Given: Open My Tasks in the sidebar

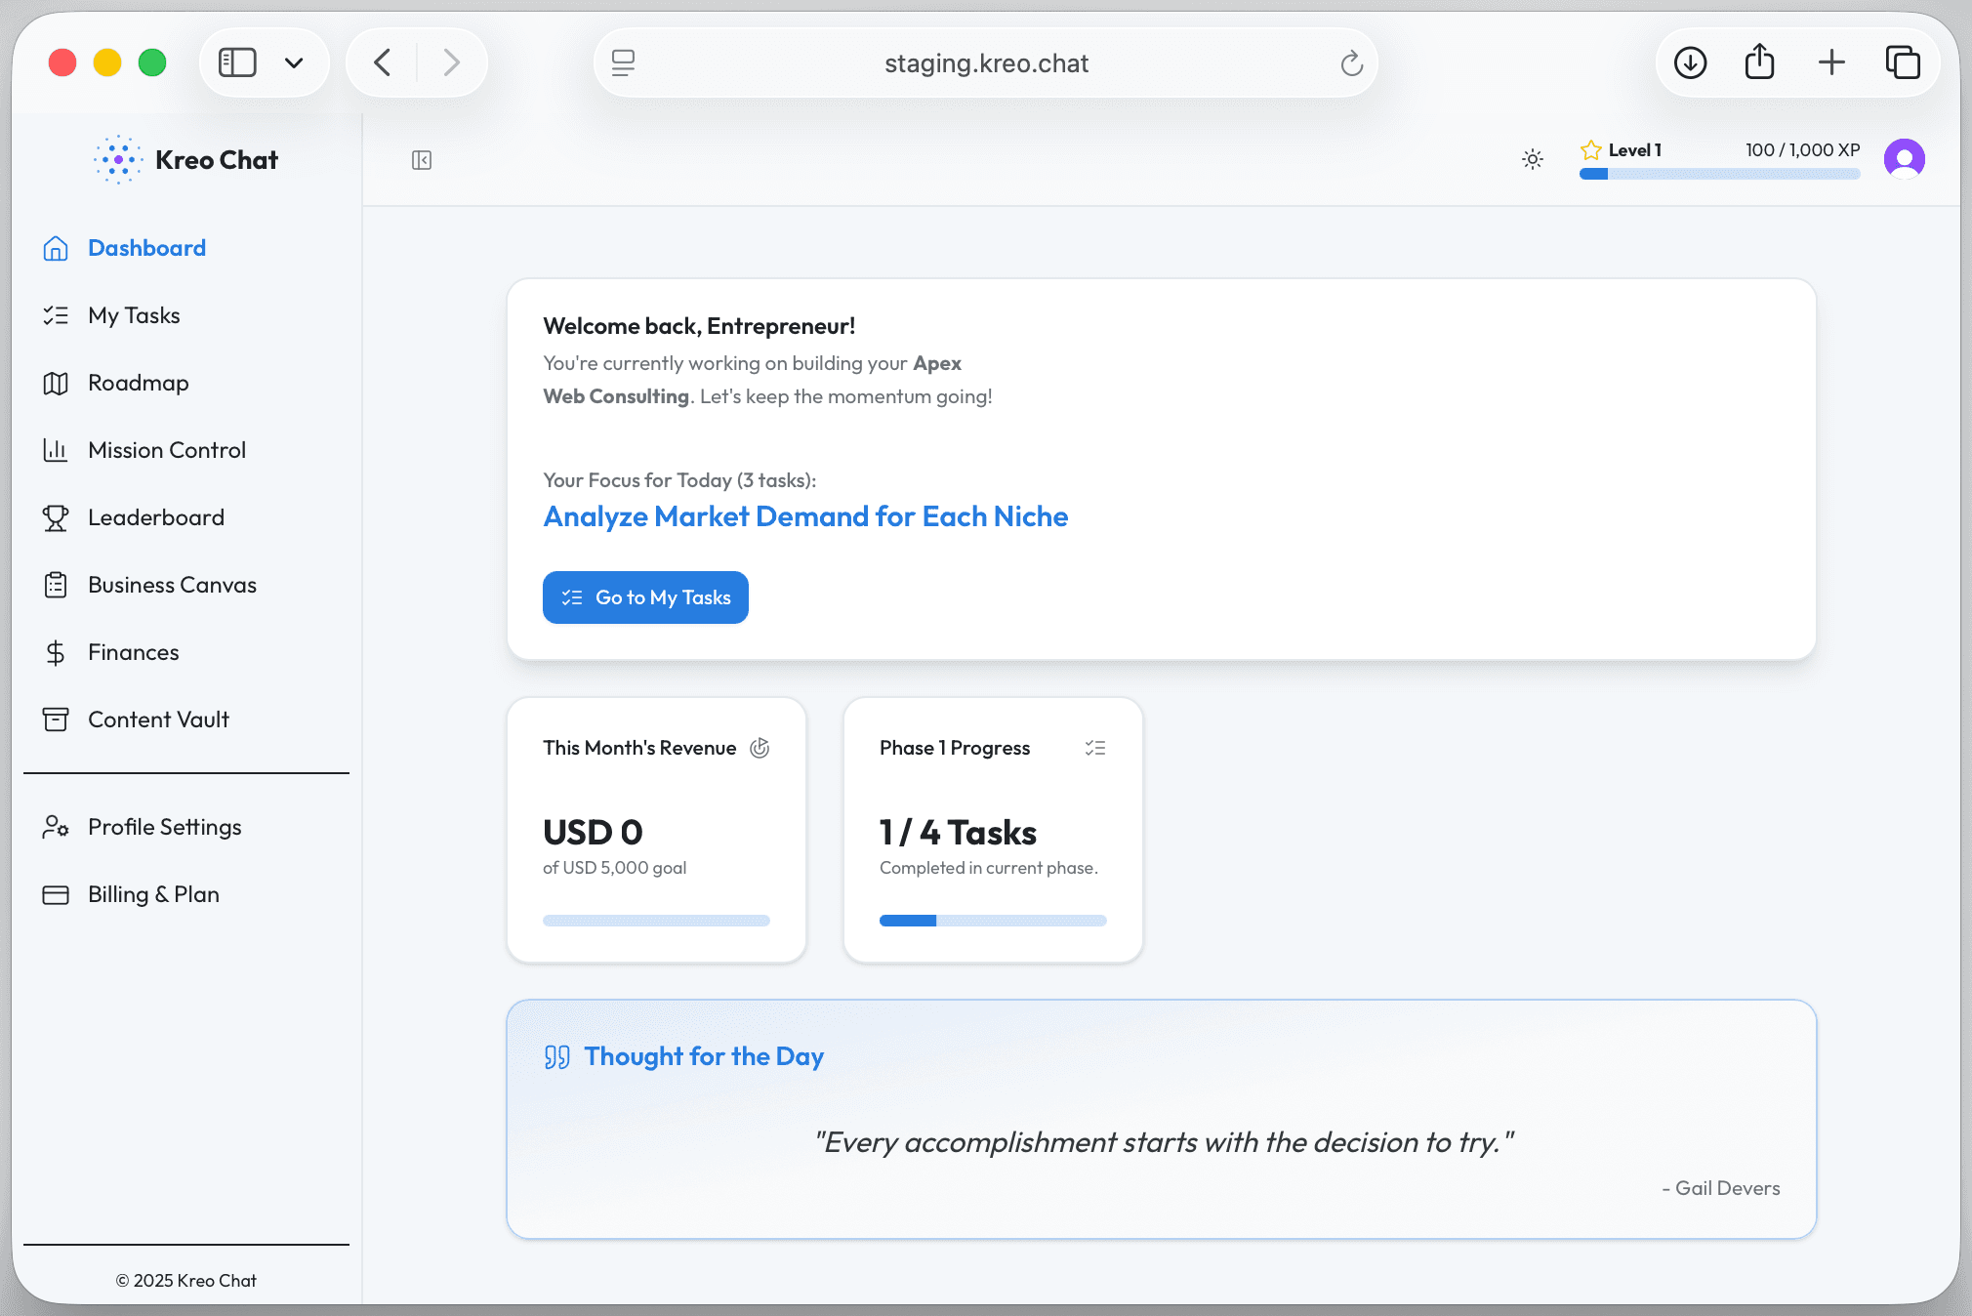Looking at the screenshot, I should 134,315.
